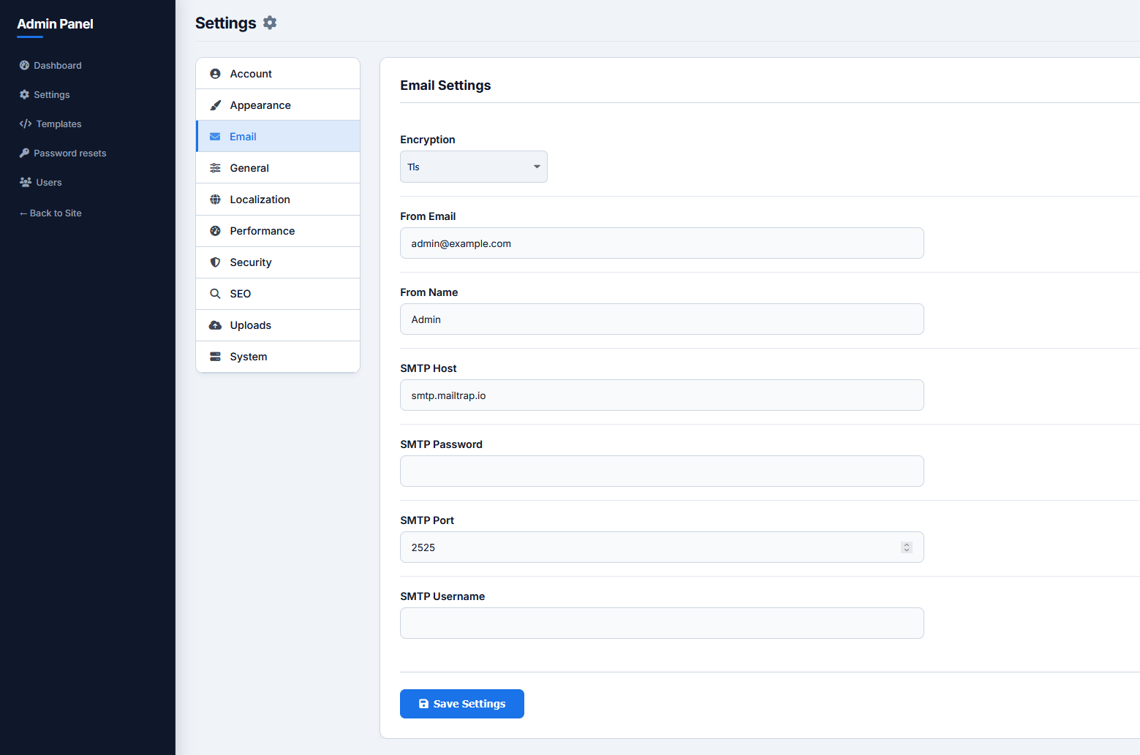Click the Email envelope icon

pos(215,137)
